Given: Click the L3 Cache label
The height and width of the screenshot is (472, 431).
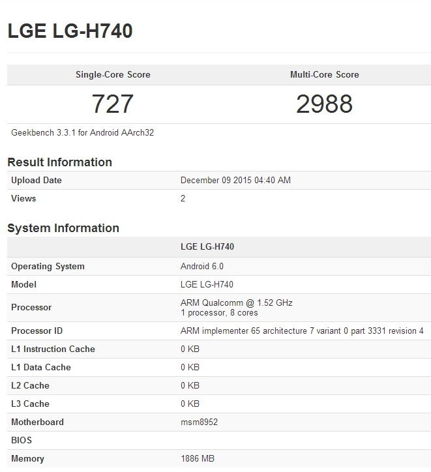Looking at the screenshot, I should [30, 404].
